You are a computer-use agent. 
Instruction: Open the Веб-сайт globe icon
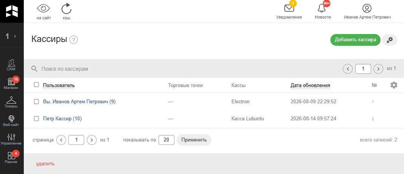pos(11,121)
